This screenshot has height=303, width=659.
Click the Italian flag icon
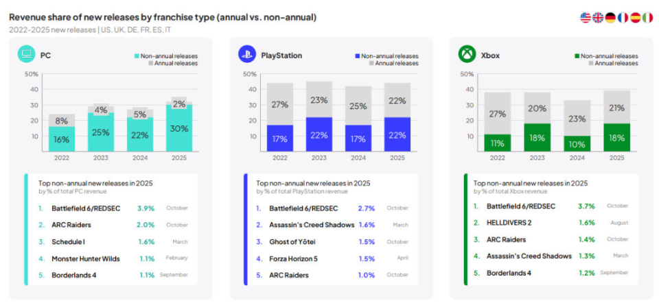[x=647, y=18]
